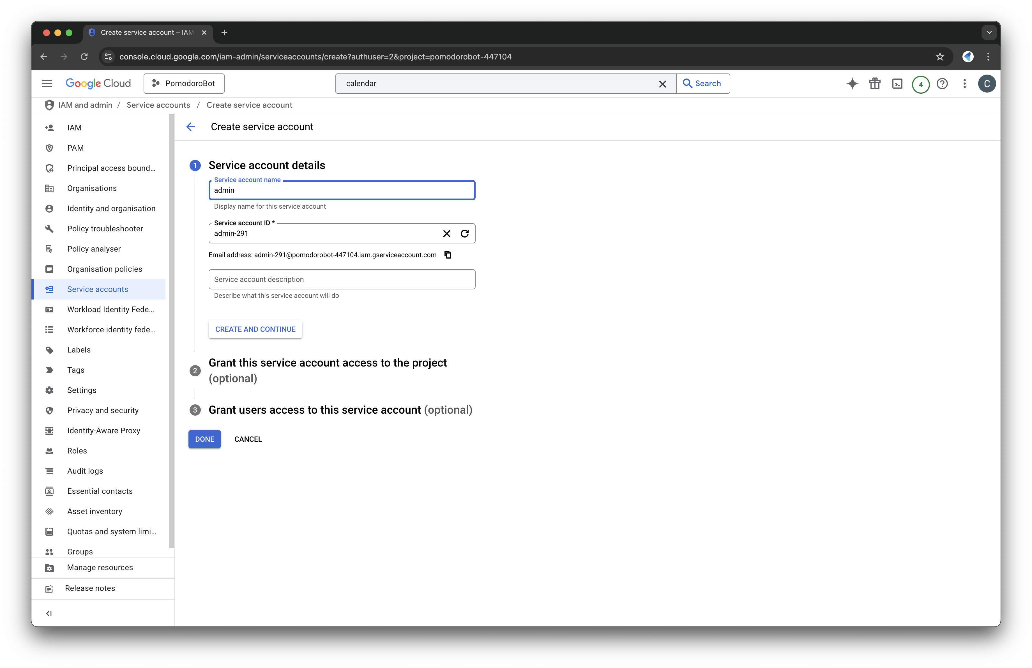Open Essential contacts

[98, 491]
